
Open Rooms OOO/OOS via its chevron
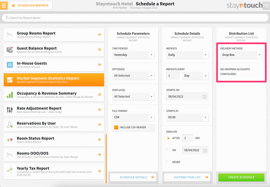pyautogui.click(x=99, y=154)
